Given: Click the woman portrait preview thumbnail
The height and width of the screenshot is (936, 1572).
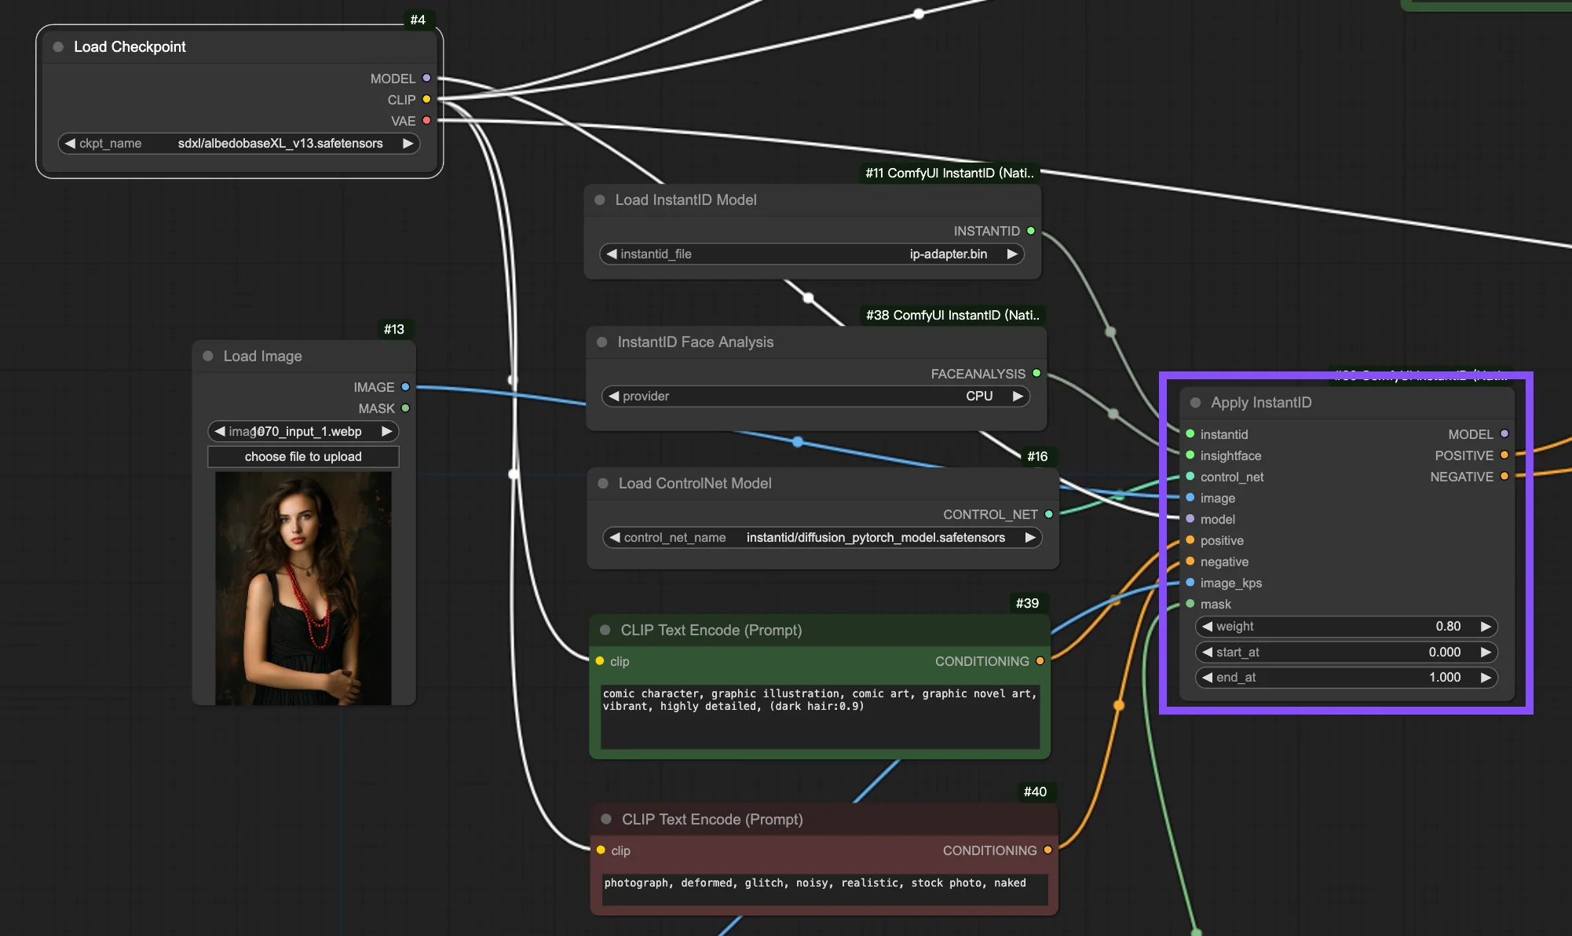Looking at the screenshot, I should click(x=303, y=588).
